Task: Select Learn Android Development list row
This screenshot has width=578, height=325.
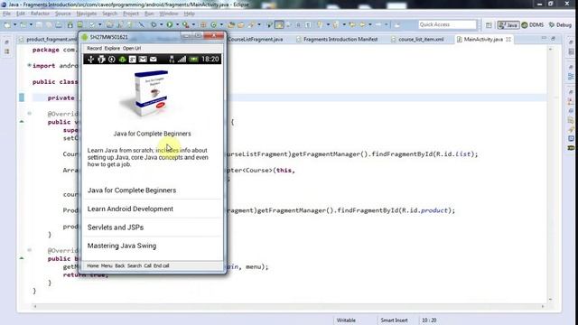Action: tap(153, 209)
